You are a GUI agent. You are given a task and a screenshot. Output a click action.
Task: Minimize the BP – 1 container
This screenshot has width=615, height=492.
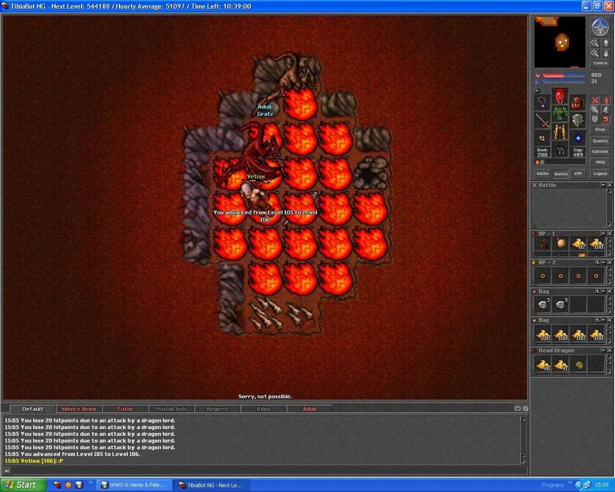pyautogui.click(x=603, y=234)
